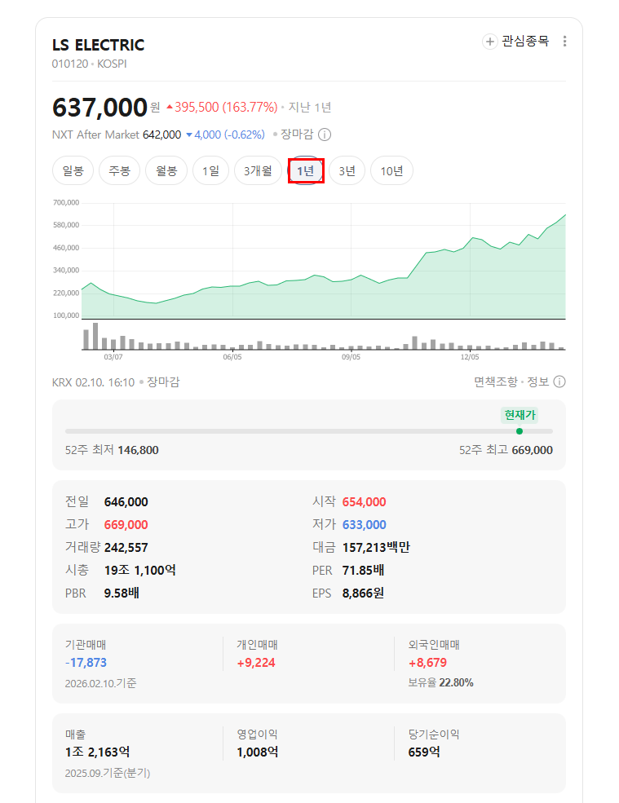Click the 개인매매 +9,224 figure
Image resolution: width=619 pixels, height=803 pixels.
(x=256, y=663)
